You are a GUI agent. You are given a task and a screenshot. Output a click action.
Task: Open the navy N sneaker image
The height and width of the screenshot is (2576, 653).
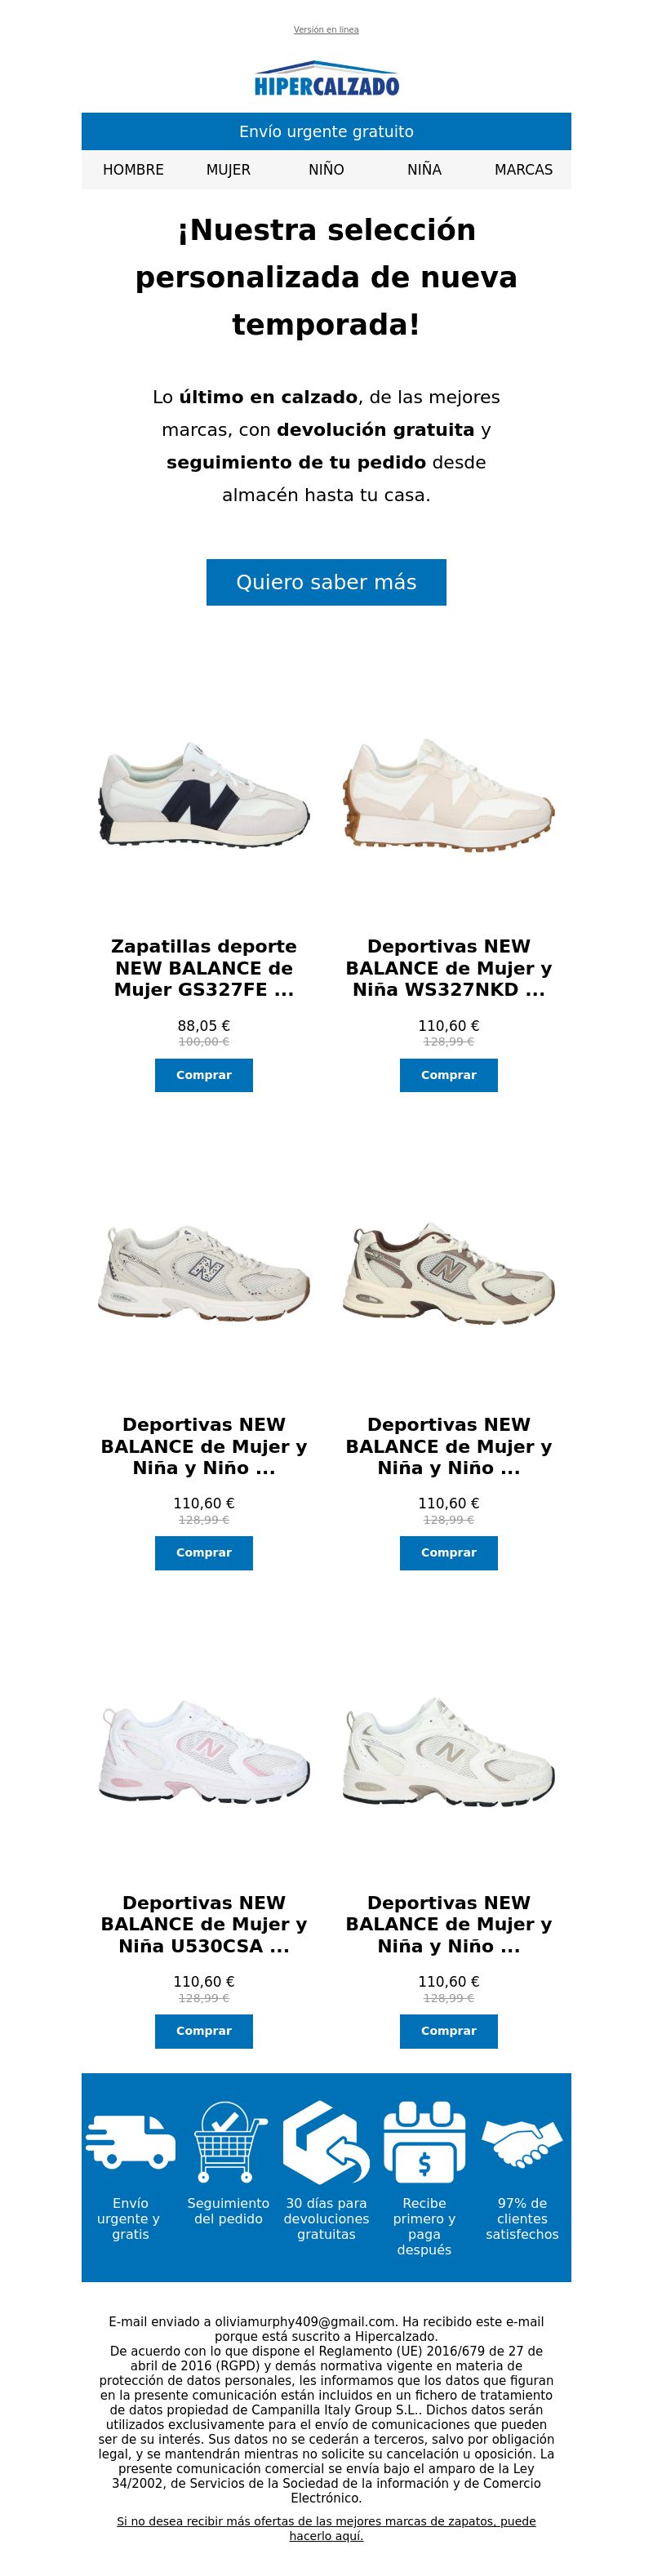[x=204, y=796]
